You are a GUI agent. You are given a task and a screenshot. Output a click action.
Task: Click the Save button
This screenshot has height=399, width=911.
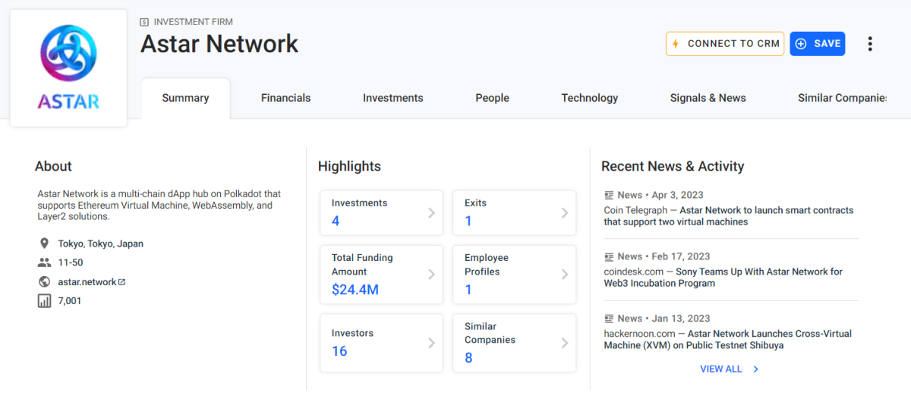pos(818,44)
